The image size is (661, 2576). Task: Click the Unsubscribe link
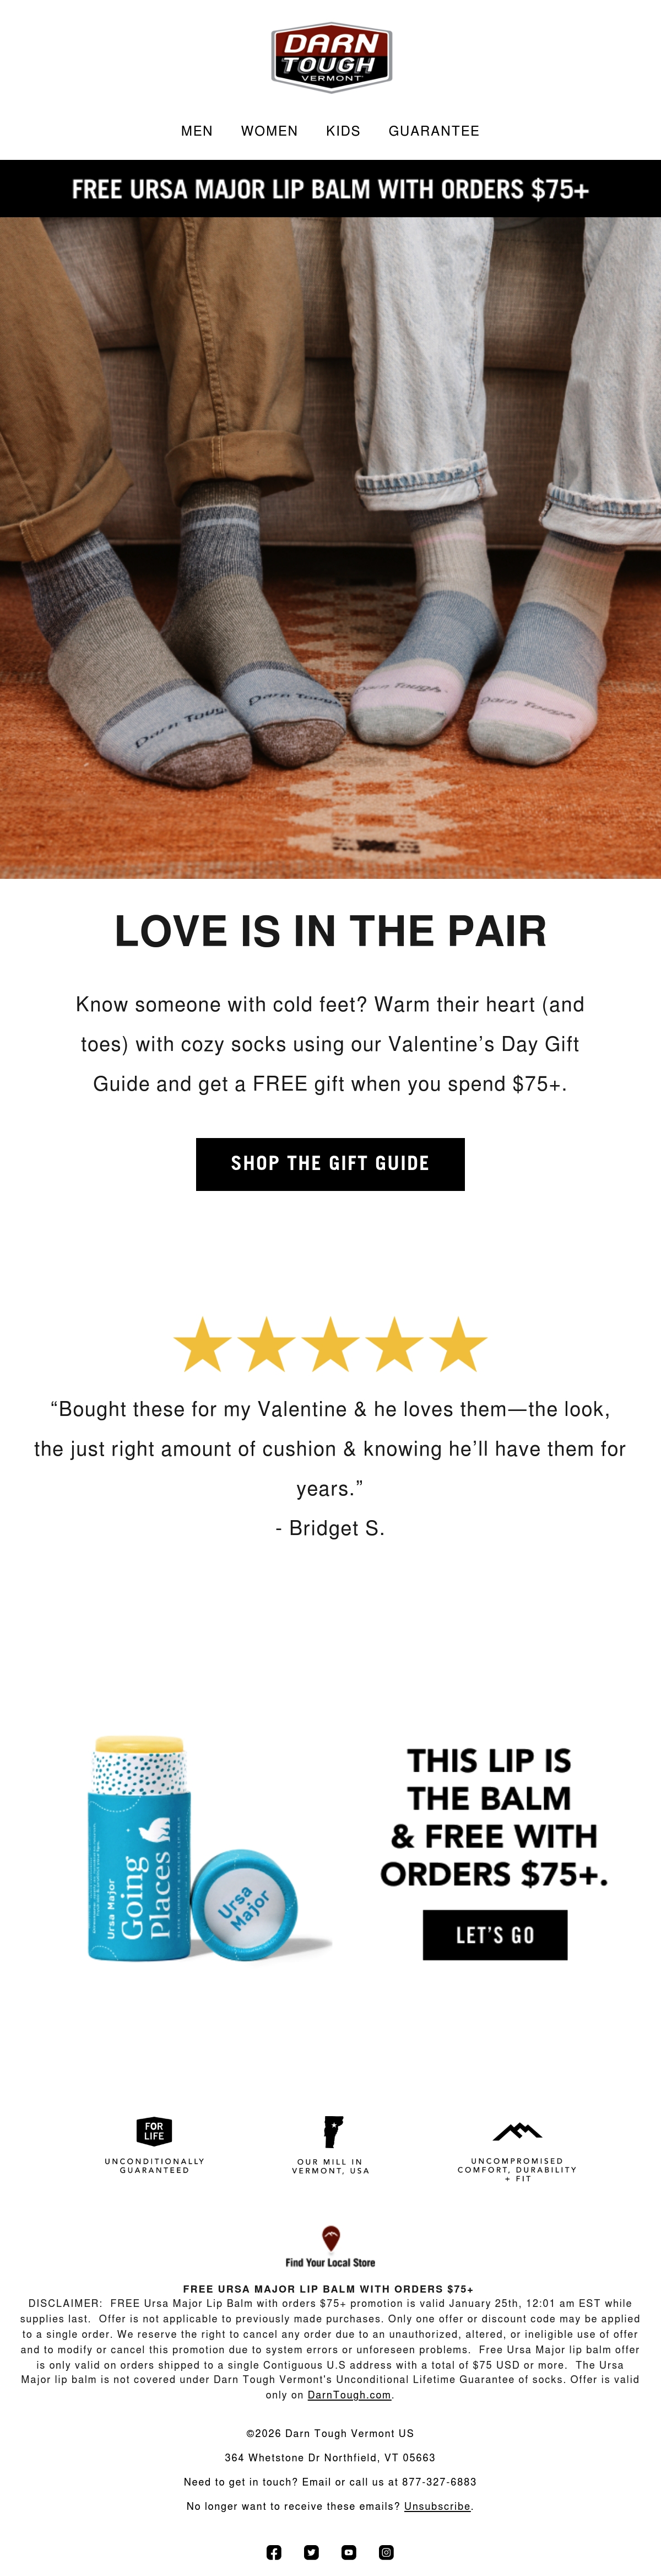[437, 2506]
